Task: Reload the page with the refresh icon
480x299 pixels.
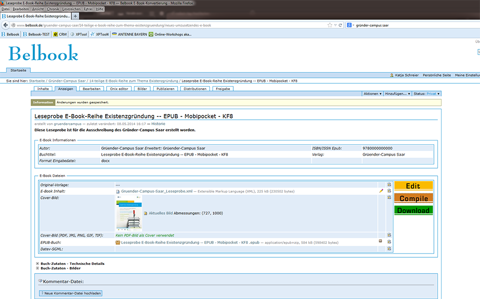Action: [x=340, y=25]
